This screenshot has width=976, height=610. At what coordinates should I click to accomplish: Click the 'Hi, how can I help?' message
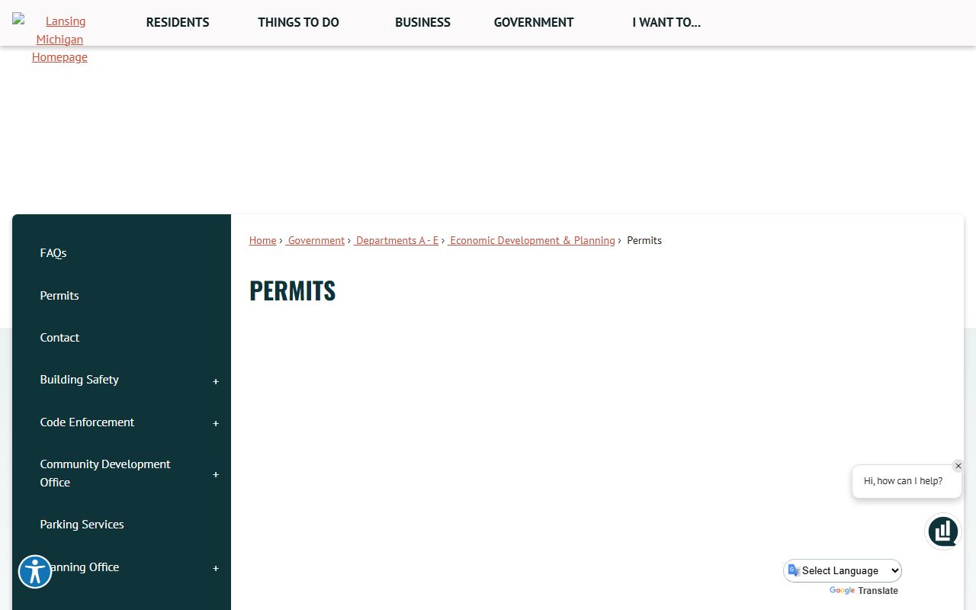point(903,481)
